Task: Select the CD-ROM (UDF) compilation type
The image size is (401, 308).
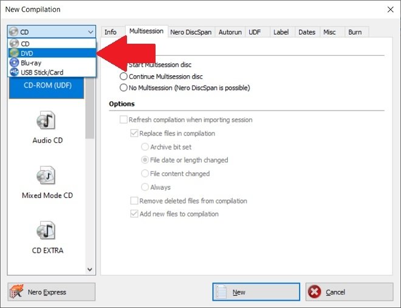Action: coord(47,87)
